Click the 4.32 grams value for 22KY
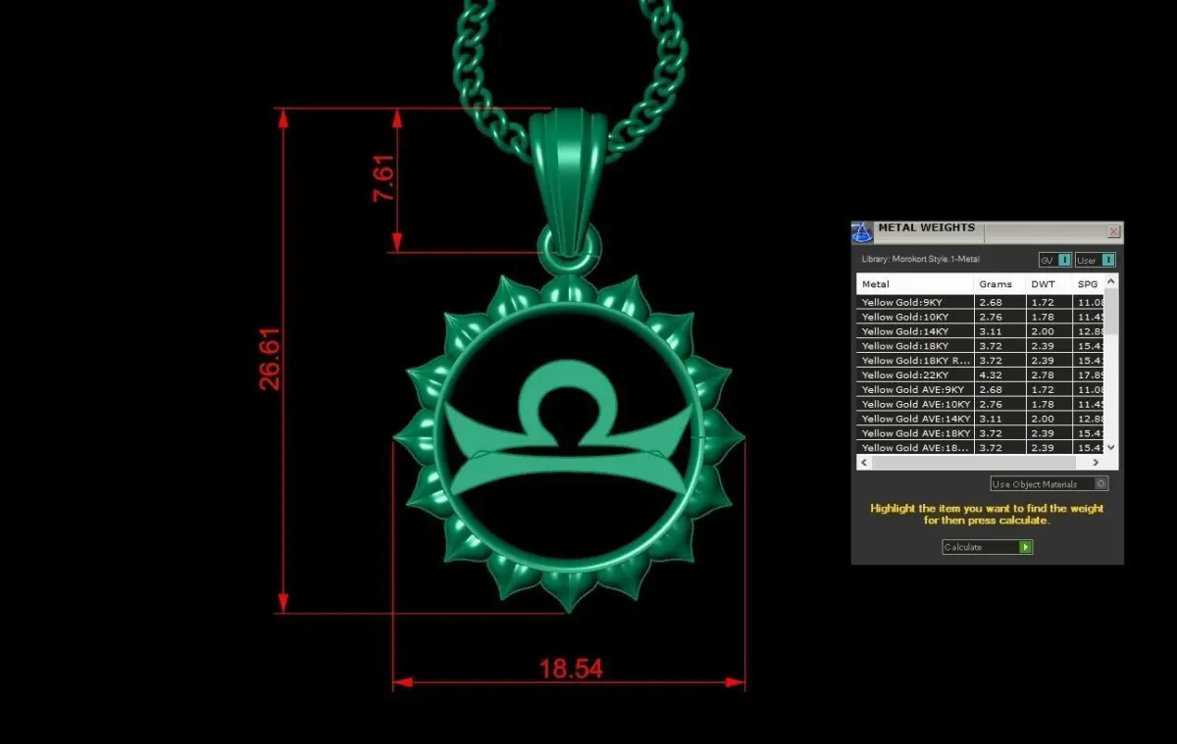The height and width of the screenshot is (744, 1177). 999,374
